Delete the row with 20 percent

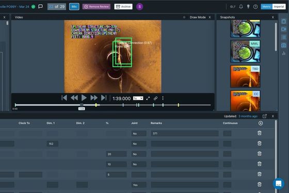tap(260, 154)
